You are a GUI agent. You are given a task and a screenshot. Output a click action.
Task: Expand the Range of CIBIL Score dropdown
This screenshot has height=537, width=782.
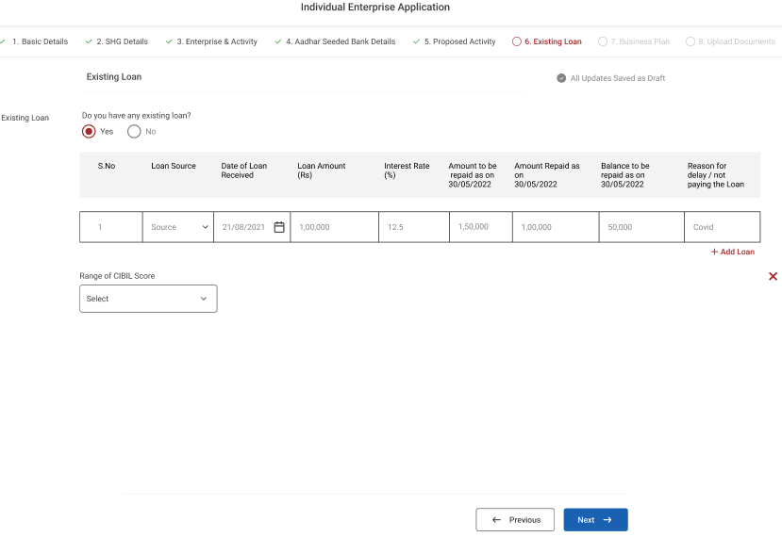point(148,299)
